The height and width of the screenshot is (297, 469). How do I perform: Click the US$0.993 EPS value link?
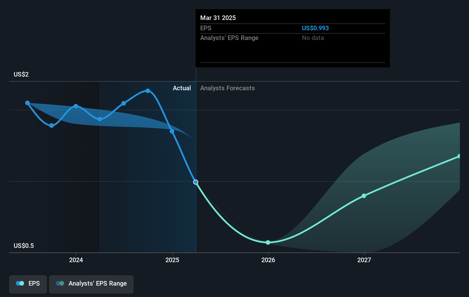point(315,28)
